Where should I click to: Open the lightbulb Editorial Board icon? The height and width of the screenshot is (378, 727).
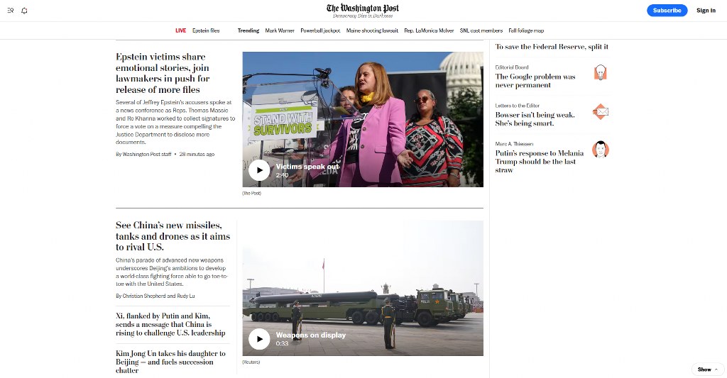(601, 73)
